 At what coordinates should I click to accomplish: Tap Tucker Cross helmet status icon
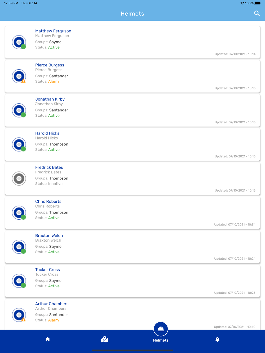(x=19, y=281)
